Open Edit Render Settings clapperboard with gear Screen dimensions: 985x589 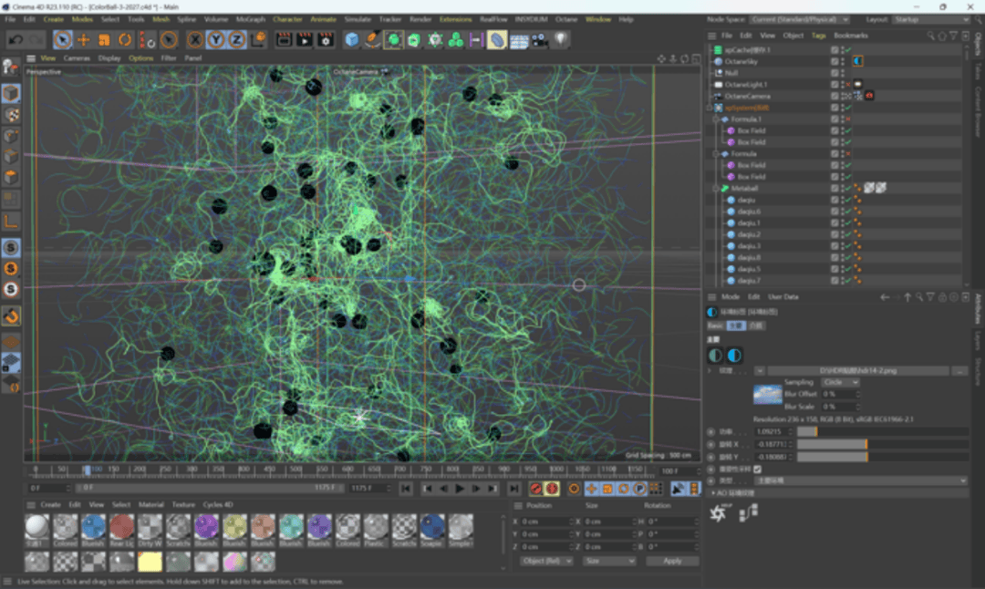[x=326, y=40]
